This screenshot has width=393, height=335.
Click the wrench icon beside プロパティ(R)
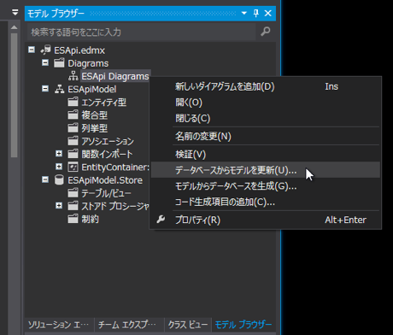(x=161, y=220)
